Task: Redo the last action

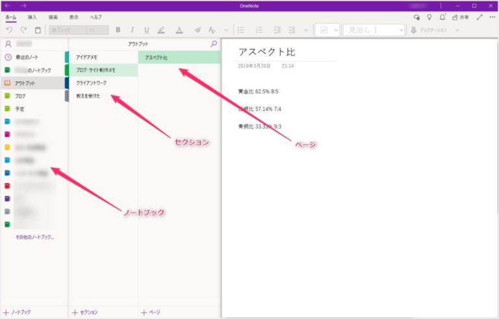Action: (23, 30)
